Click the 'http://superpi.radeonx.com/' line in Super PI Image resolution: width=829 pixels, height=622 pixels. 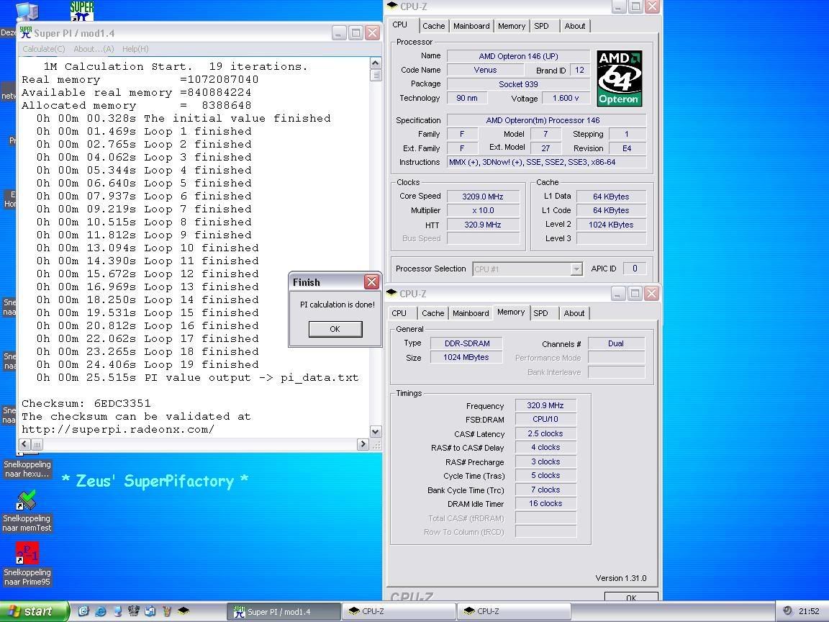[118, 430]
